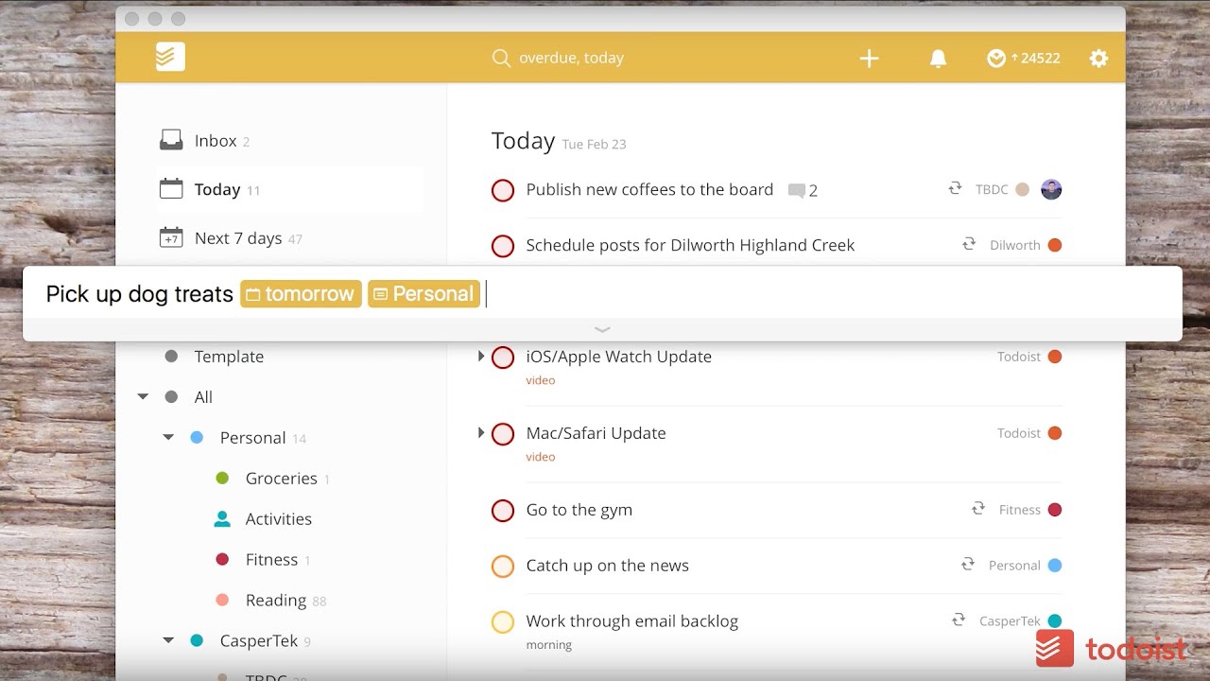Click the search field showing overdue, today

(571, 59)
